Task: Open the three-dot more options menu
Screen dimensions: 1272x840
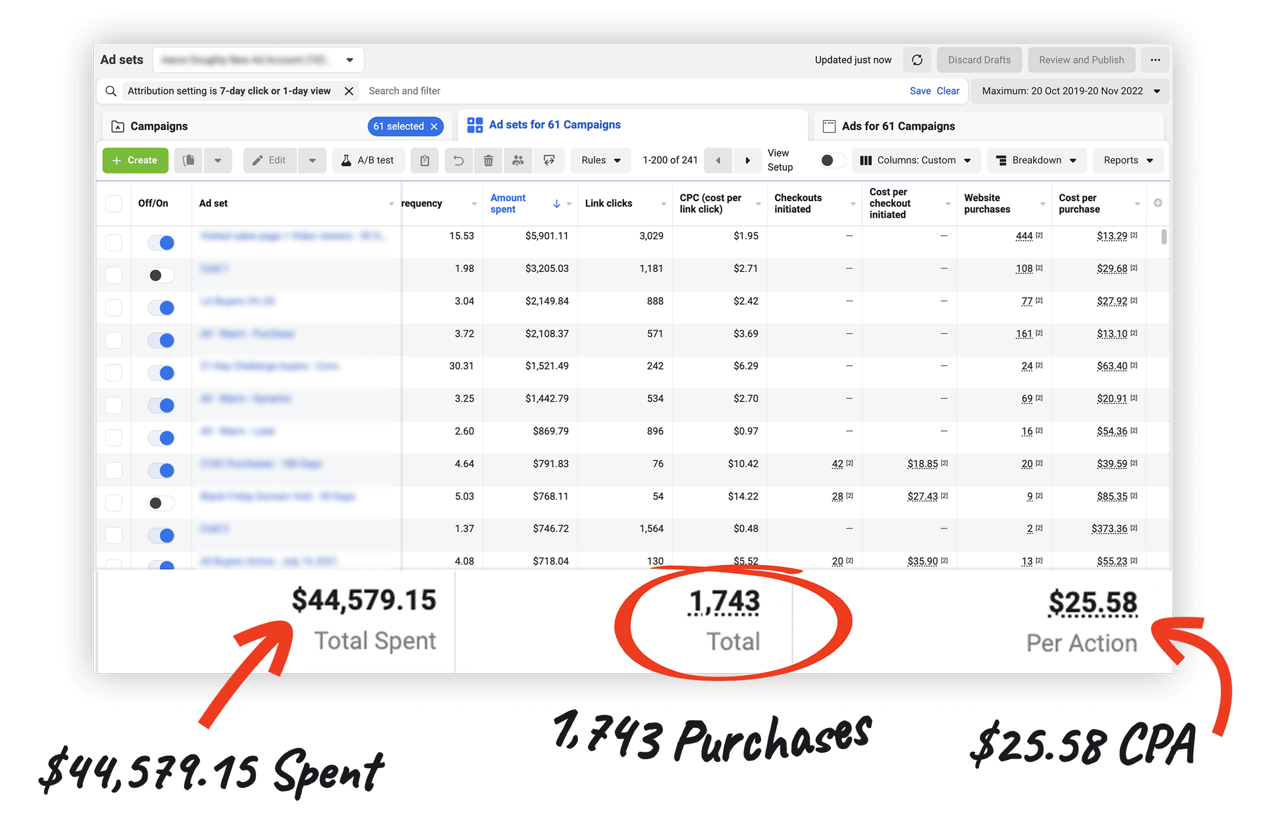Action: pos(1155,60)
